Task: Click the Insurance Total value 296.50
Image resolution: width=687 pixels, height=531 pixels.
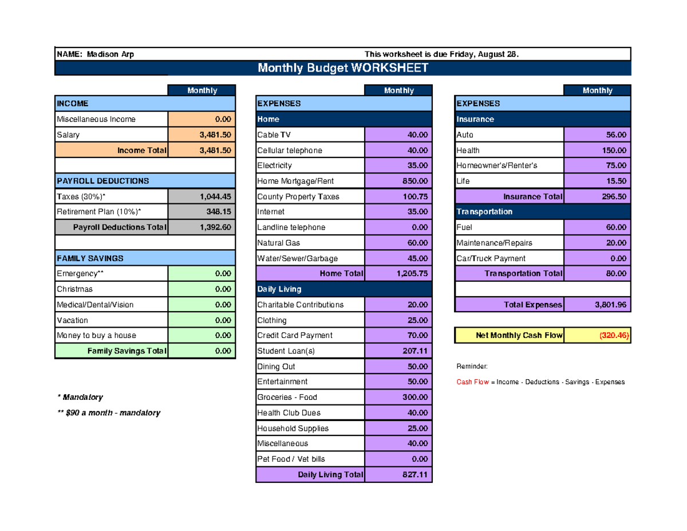Action: pos(597,196)
